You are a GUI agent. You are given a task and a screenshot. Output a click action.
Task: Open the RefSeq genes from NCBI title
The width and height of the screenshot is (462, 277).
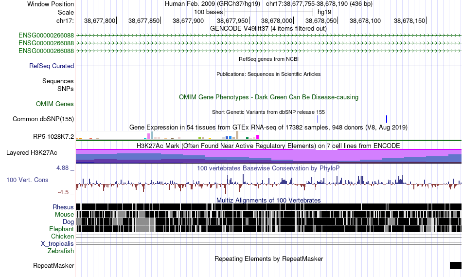coord(268,59)
